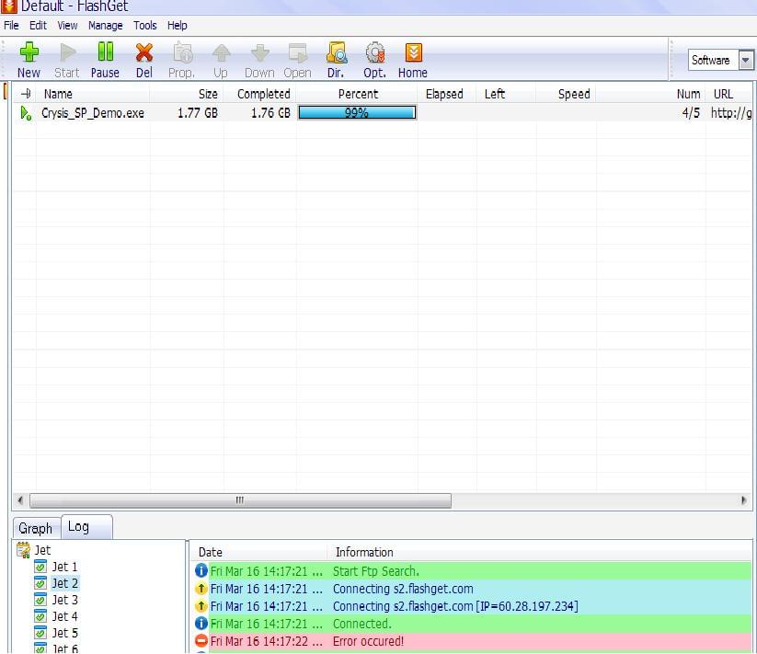Viewport: 757px width, 654px height.
Task: Click arrow icon on Connecting s2.flashget.com [IP= row
Action: tap(201, 606)
